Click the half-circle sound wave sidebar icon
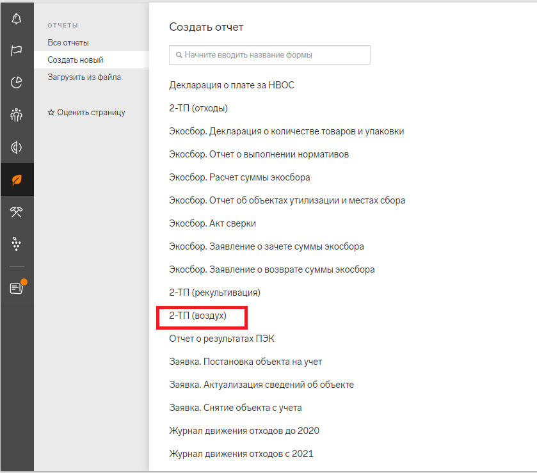The width and height of the screenshot is (537, 473). pyautogui.click(x=17, y=148)
